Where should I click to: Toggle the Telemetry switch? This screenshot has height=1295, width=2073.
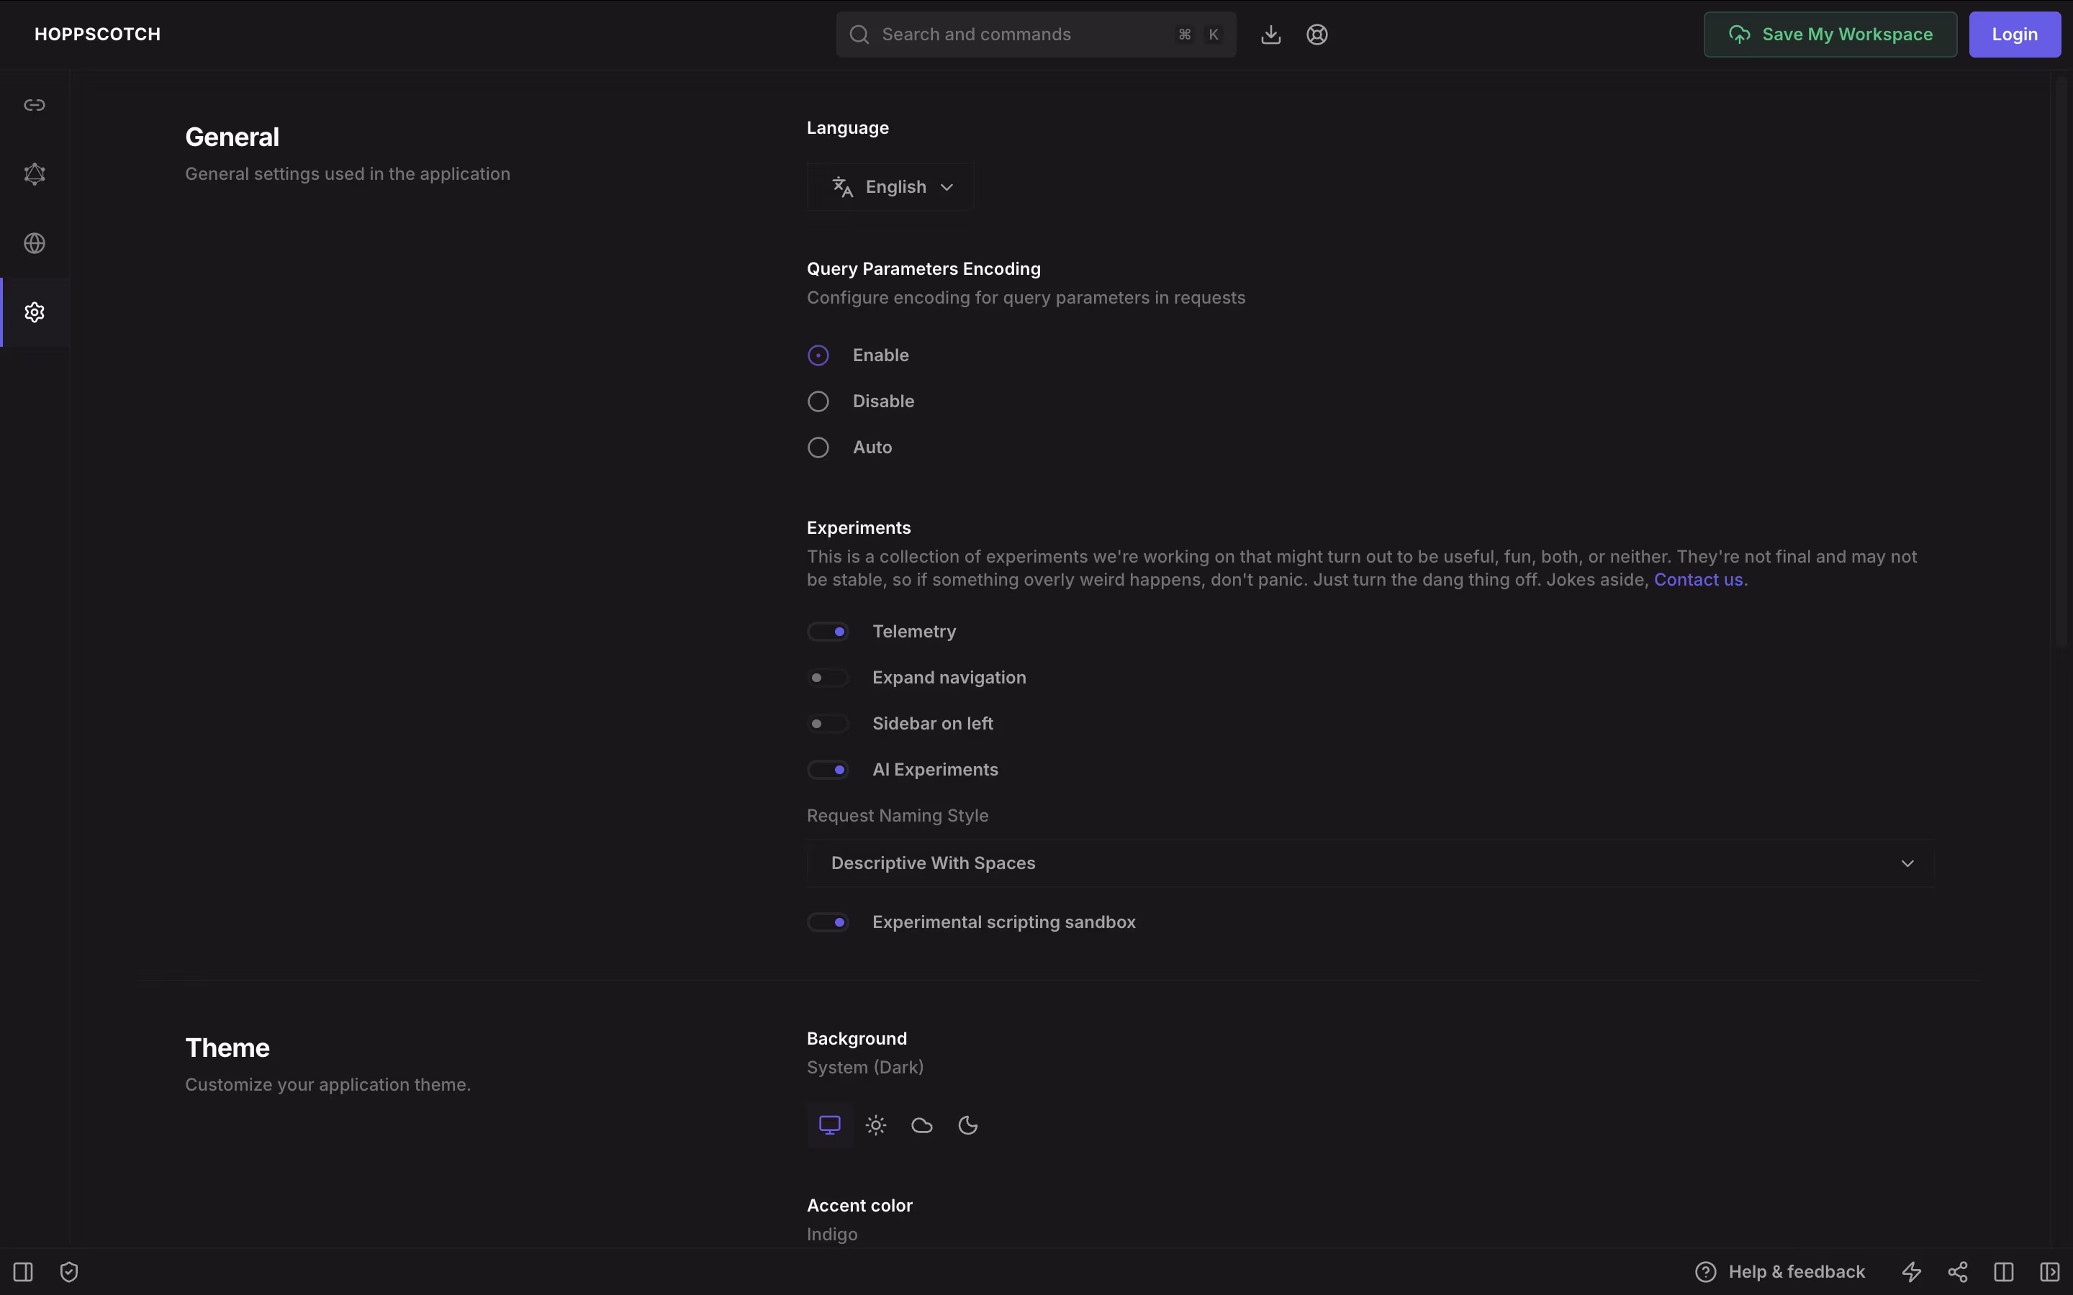coord(828,632)
